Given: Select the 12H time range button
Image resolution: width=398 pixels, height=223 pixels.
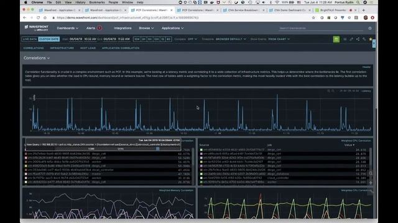Looking at the screenshot, I should [x=156, y=39].
